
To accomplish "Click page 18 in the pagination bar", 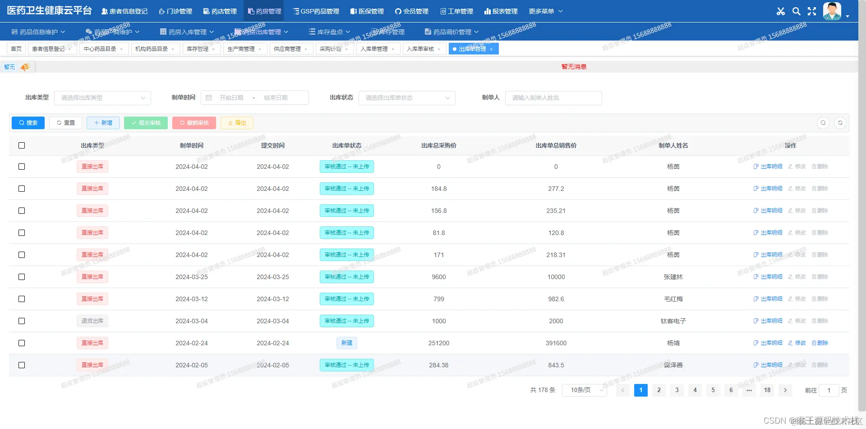I will 767,390.
